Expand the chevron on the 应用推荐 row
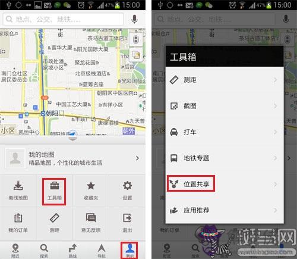This screenshot has width=297, height=259. point(275,210)
